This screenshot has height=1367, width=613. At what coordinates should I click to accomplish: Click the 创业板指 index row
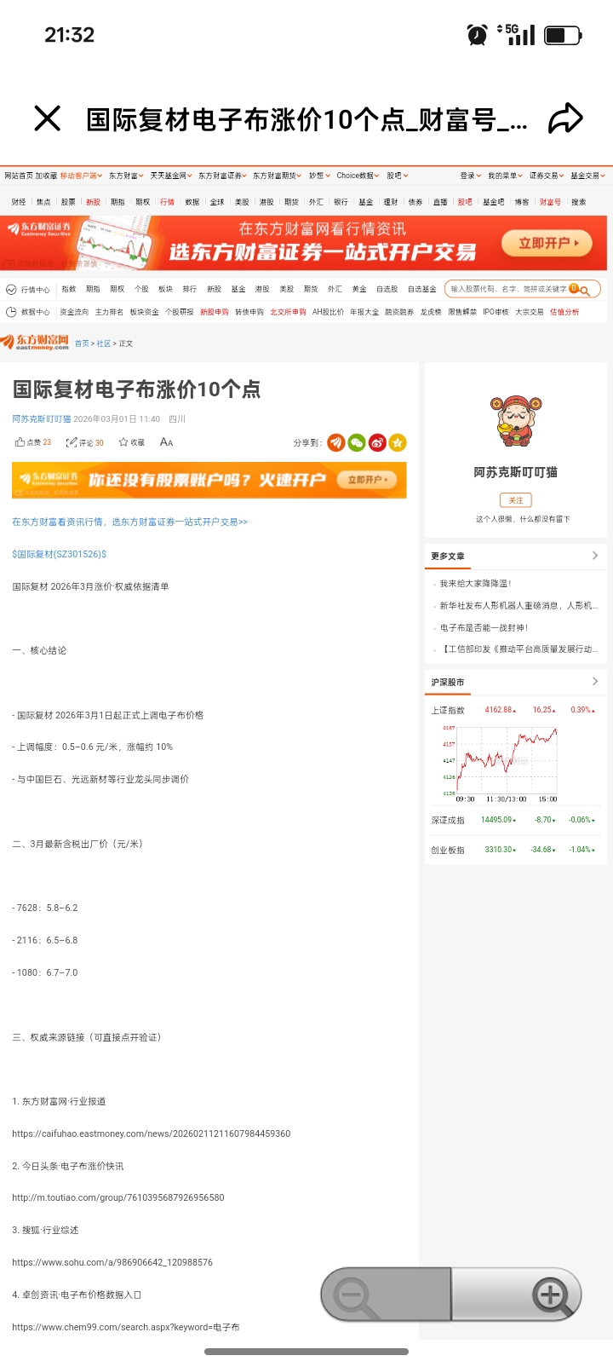coord(514,850)
